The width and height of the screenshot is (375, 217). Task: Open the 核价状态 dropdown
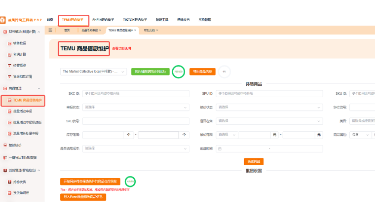[x=269, y=108]
